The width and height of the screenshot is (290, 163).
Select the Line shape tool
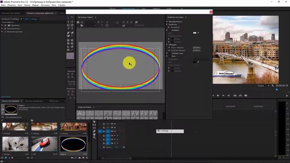coord(72,50)
